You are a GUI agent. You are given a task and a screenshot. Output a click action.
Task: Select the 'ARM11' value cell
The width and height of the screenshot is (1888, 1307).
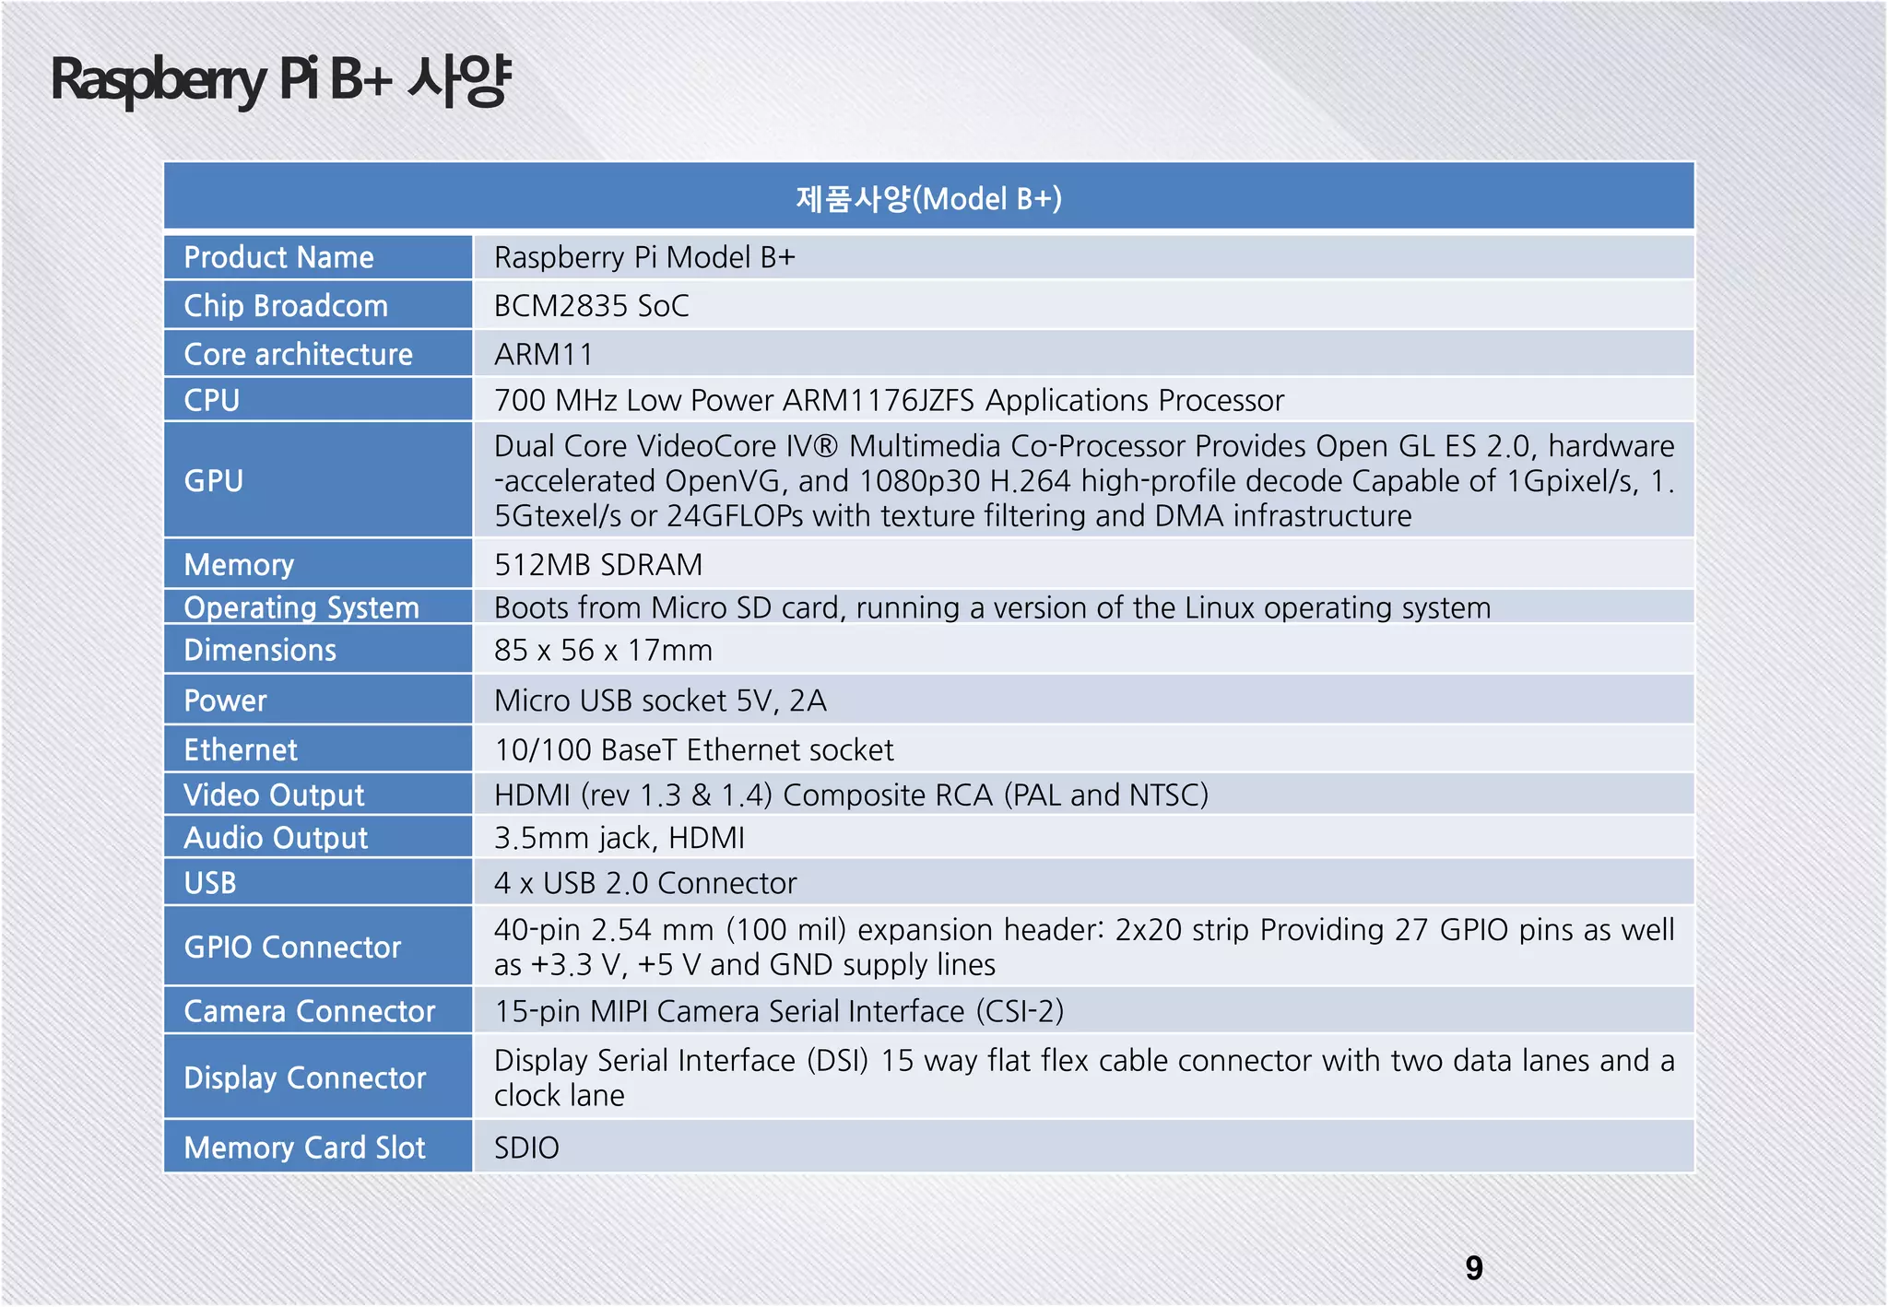tap(1084, 353)
